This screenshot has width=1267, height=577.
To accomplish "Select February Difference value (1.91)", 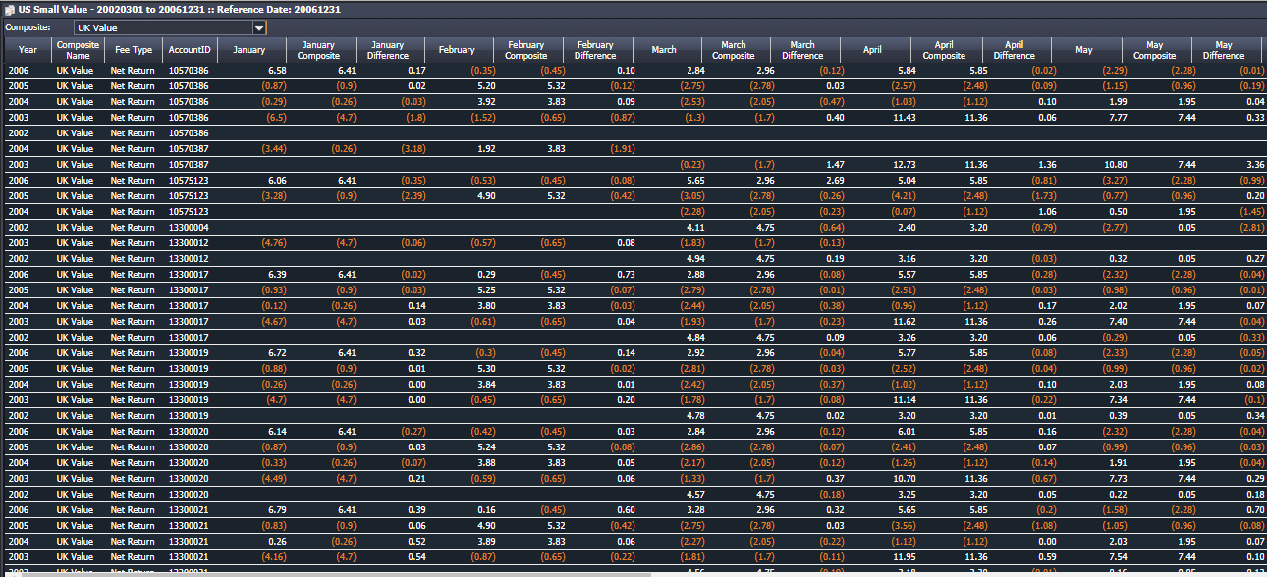I will [x=621, y=149].
